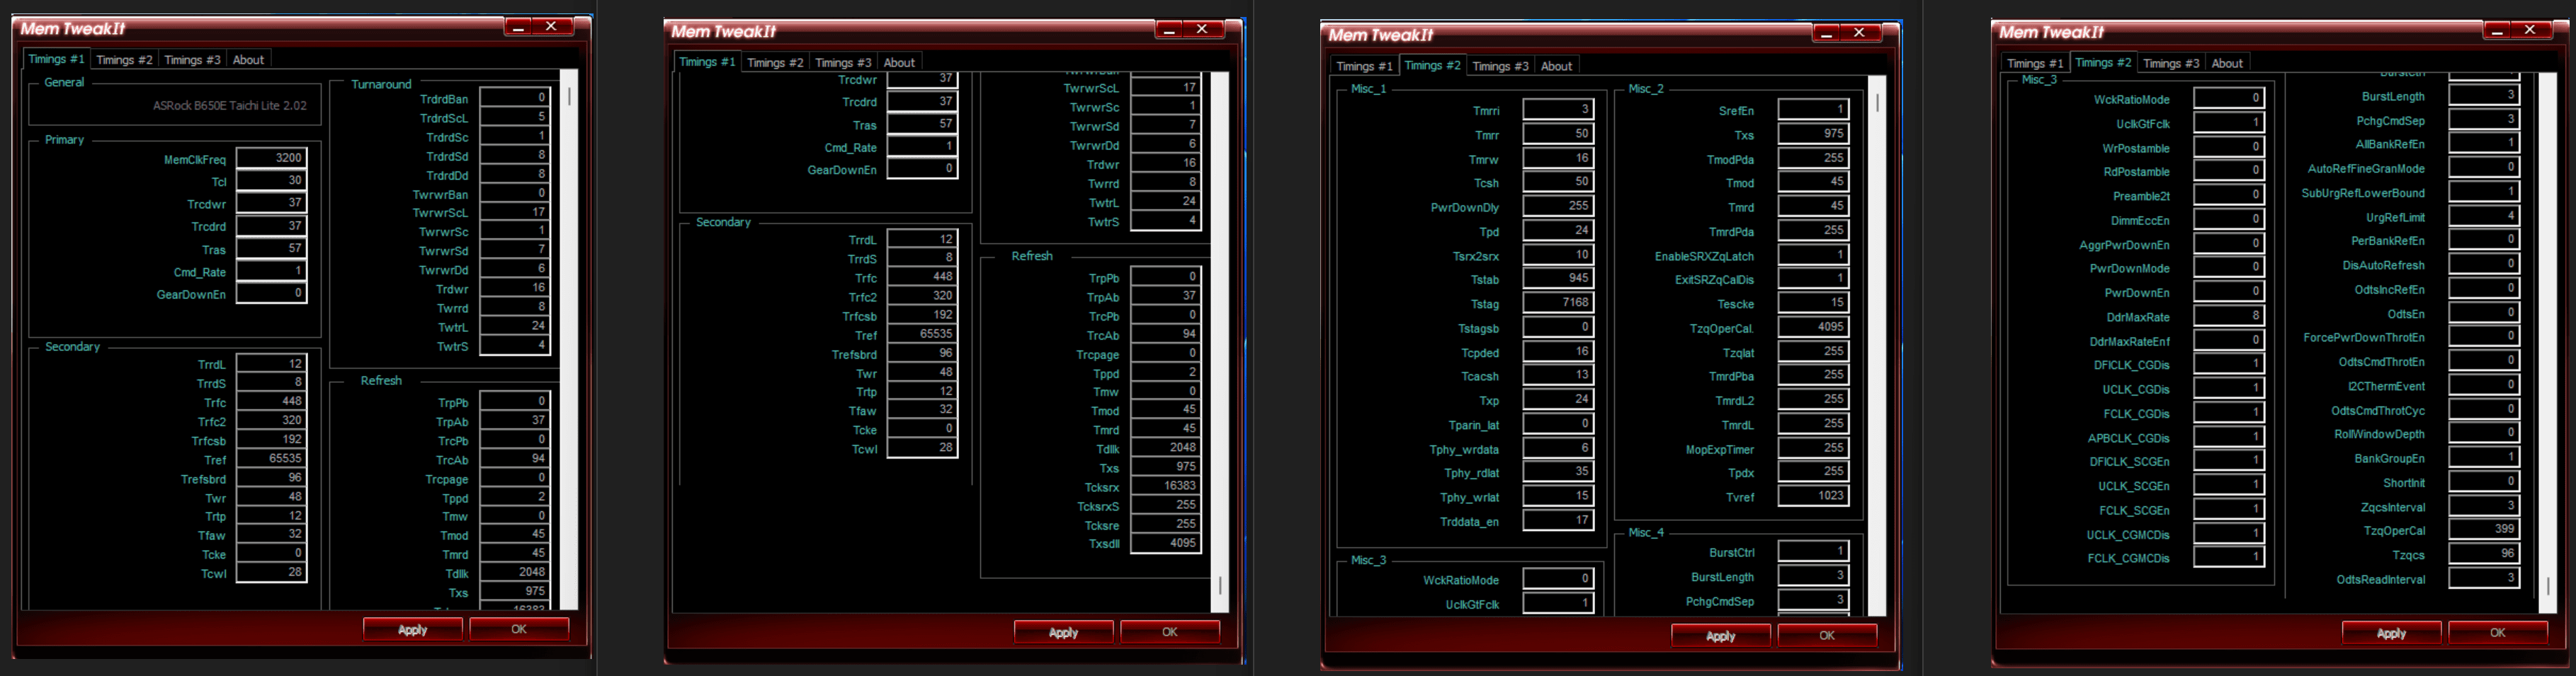The image size is (2576, 676).
Task: Click the vertical scrollbar in third window
Action: (x=1877, y=346)
